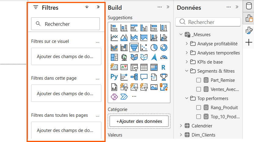254x142 pixels.
Task: Select the area chart visual
Action: pyautogui.click(x=124, y=38)
